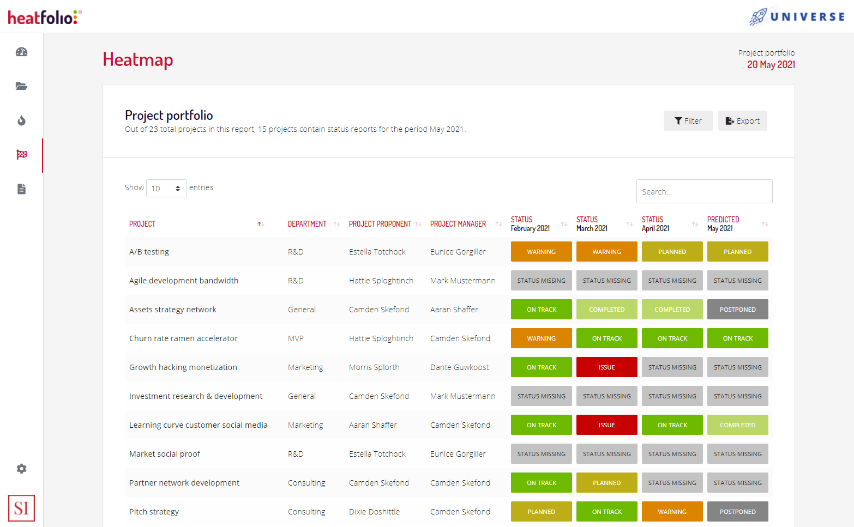The width and height of the screenshot is (854, 527).
Task: Open the Filter options
Action: [688, 120]
